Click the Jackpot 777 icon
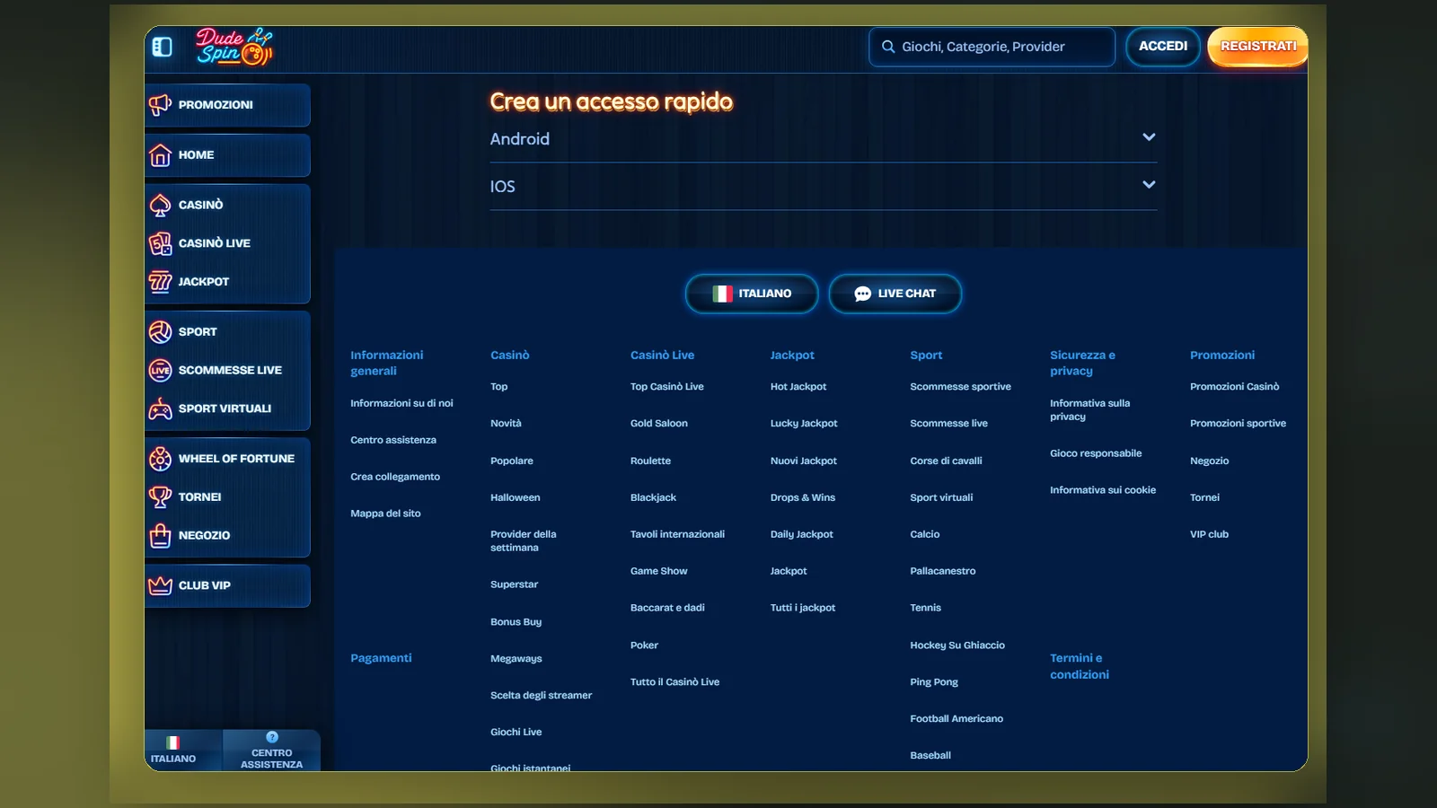Viewport: 1437px width, 808px height. click(160, 282)
